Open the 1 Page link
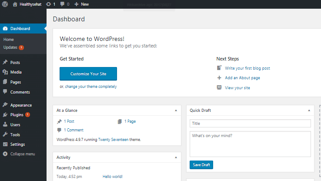Image resolution: width=321 pixels, height=181 pixels. (130, 121)
